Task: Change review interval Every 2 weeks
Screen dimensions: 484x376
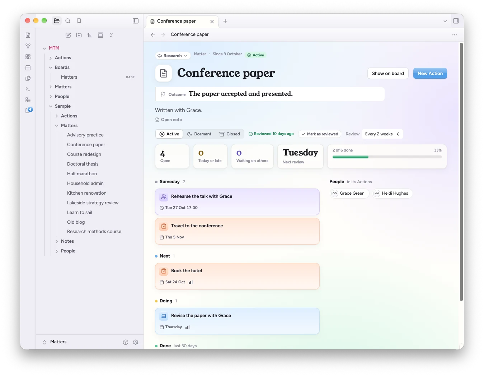Action: [x=382, y=134]
